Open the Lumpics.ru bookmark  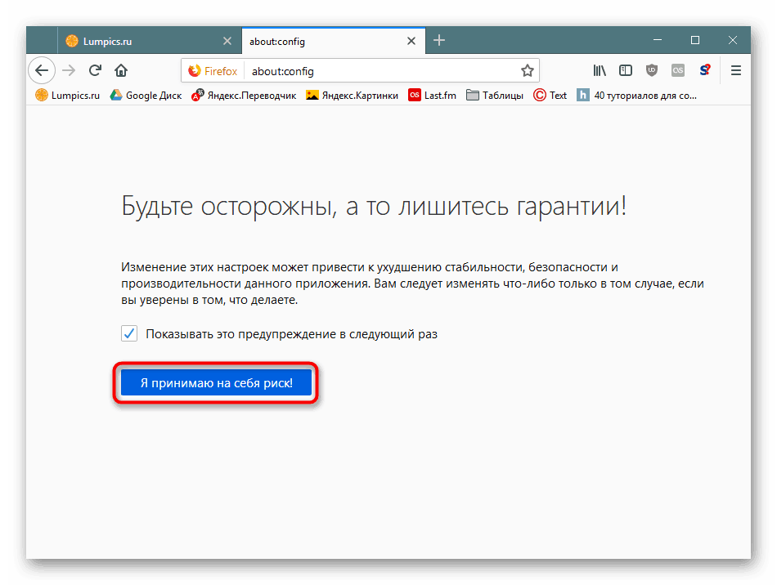[67, 96]
